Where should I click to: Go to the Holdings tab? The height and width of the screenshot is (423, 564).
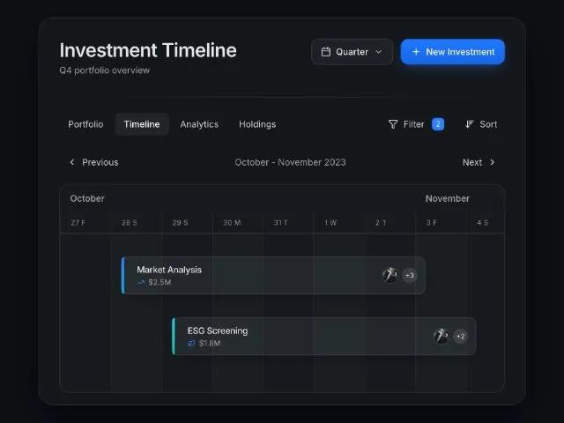pos(257,124)
